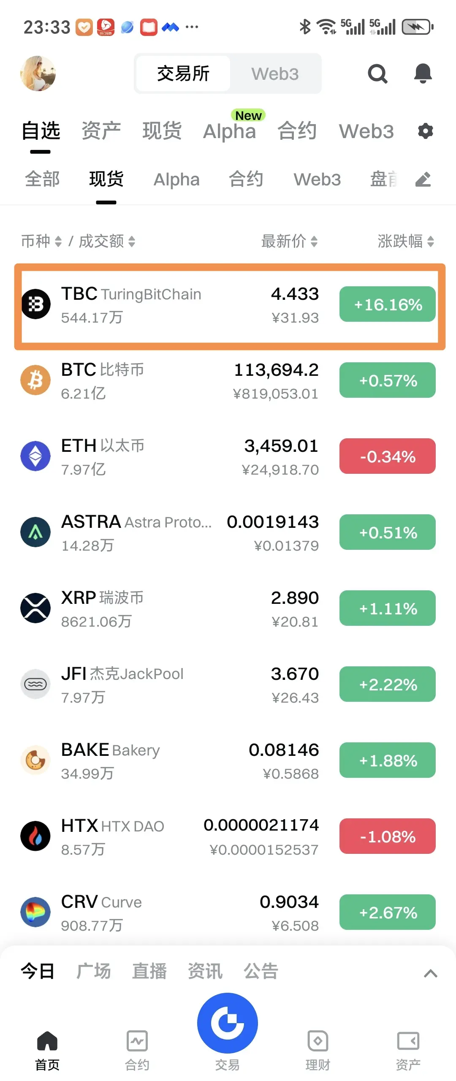Open 理财 icon in bottom bar
The height and width of the screenshot is (1081, 456).
(x=318, y=1041)
